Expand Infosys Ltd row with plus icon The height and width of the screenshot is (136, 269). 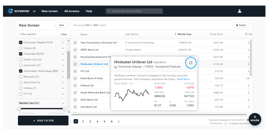75,86
